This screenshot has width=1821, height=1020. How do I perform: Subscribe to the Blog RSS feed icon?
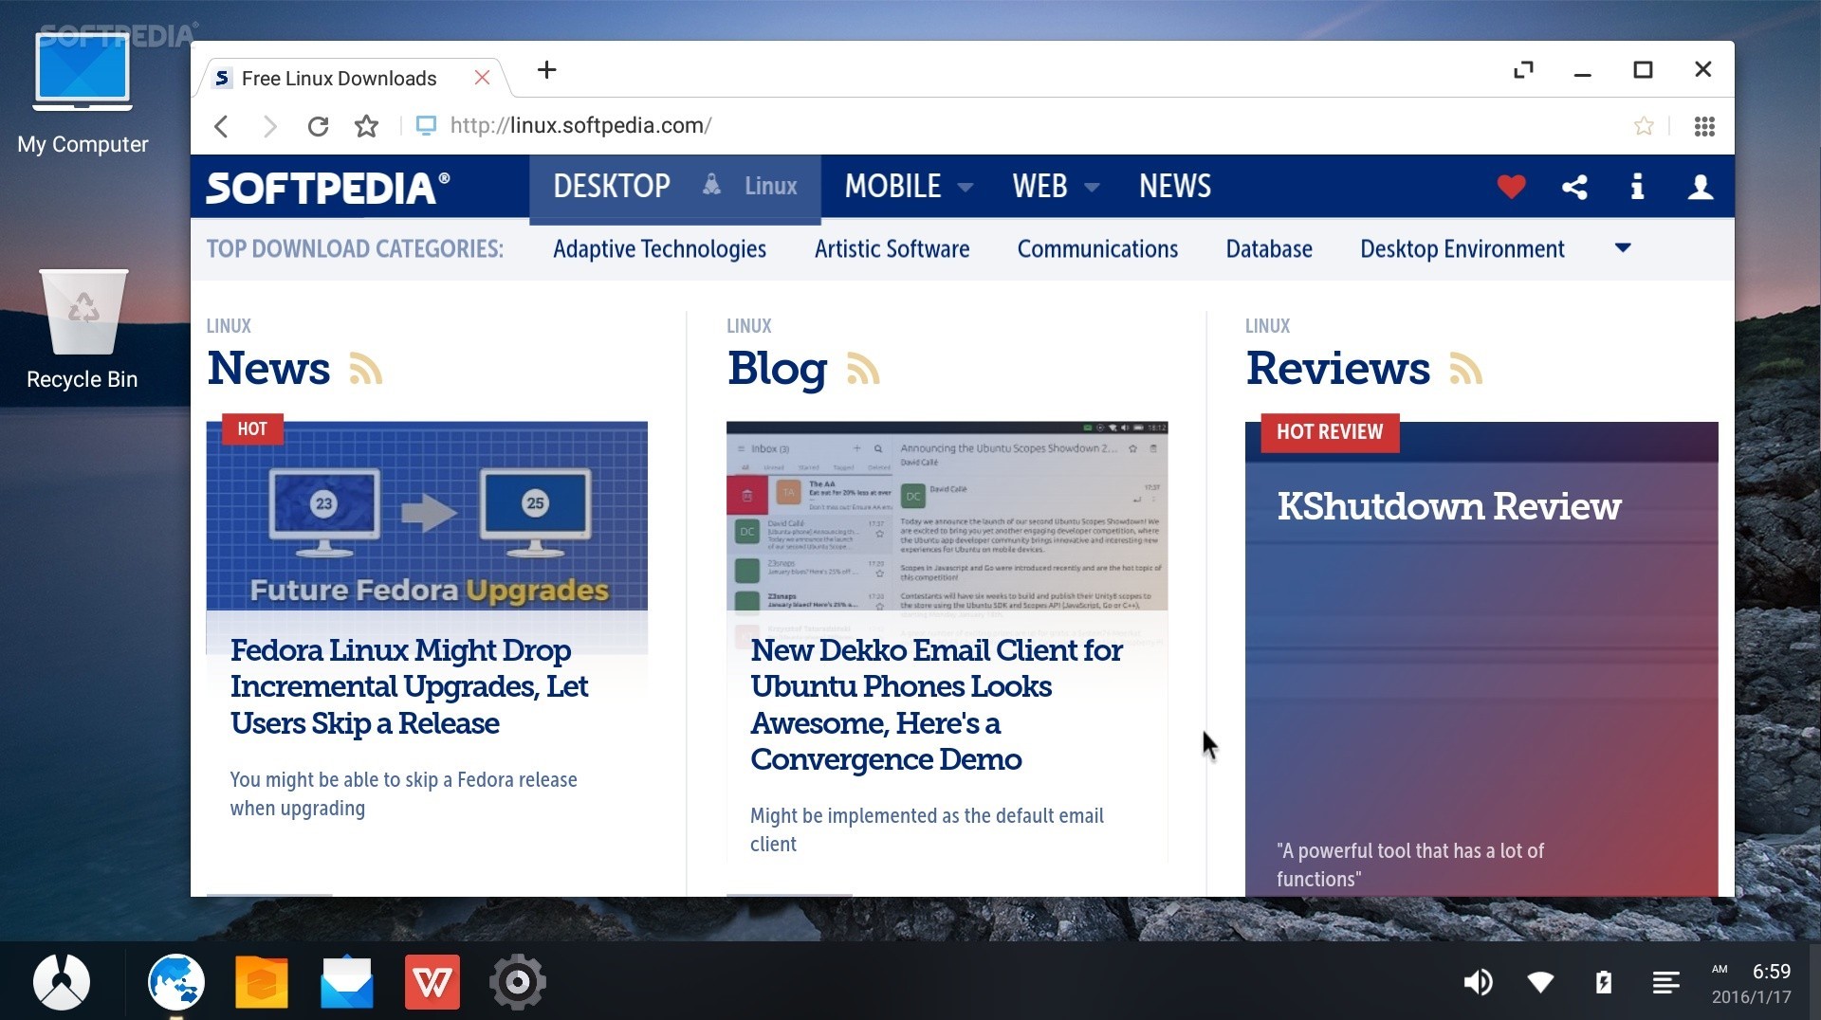tap(863, 369)
